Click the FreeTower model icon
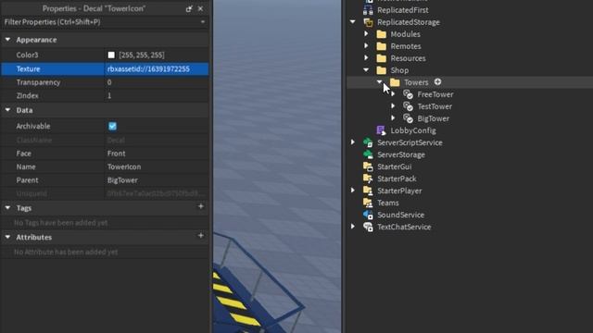593x333 pixels. tap(408, 94)
